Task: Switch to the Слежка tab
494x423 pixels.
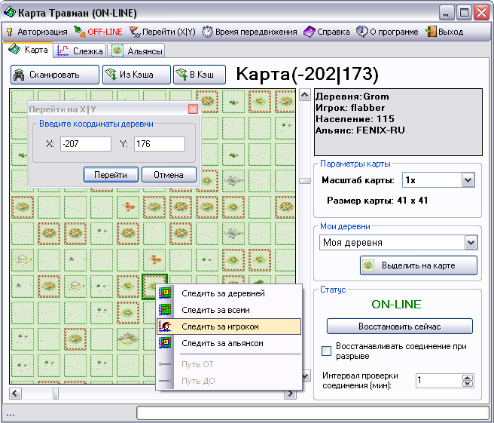Action: 80,51
